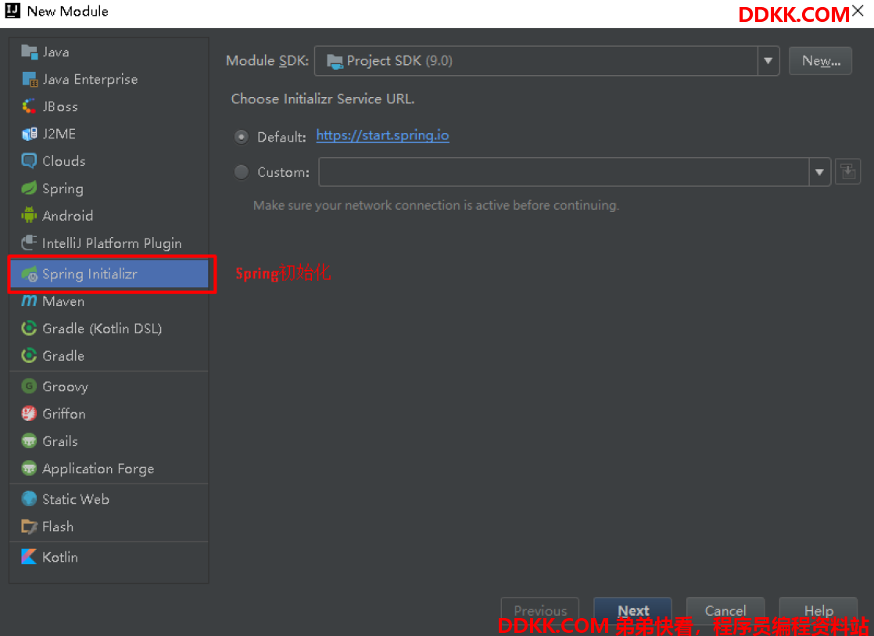Click the Next button
The width and height of the screenshot is (874, 636).
[x=632, y=610]
